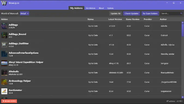Screen dimensions: 184x104
Task: Sort by the Provider column header
Action: coord(148,19)
